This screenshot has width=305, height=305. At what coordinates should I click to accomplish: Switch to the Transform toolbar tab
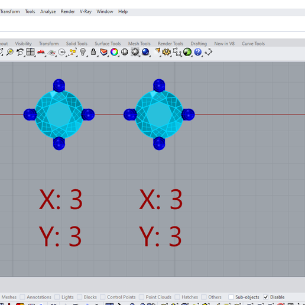pos(49,44)
